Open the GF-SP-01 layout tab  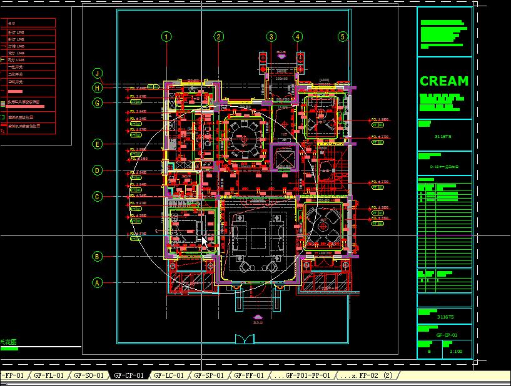click(209, 375)
